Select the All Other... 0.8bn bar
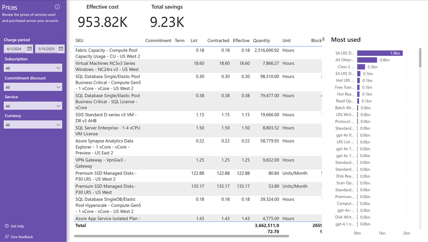 click(367, 60)
